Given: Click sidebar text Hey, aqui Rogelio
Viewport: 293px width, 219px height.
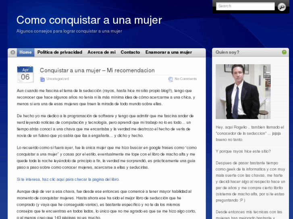Looking at the screenshot, I should point(250,133).
